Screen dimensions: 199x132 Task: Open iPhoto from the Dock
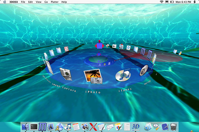click(85, 127)
